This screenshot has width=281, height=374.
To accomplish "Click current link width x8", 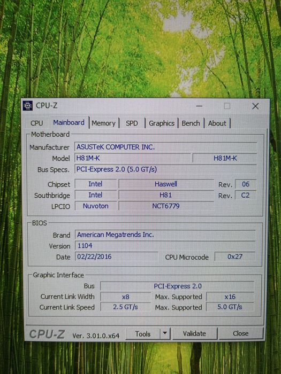I will click(x=126, y=297).
